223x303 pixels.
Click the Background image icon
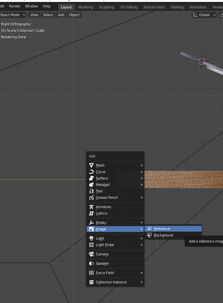[149, 235]
